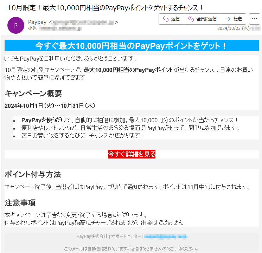This screenshot has width=262, height=253.
Task: Click the bullet starting 便利店やレストランなど
Action: tap(130, 128)
